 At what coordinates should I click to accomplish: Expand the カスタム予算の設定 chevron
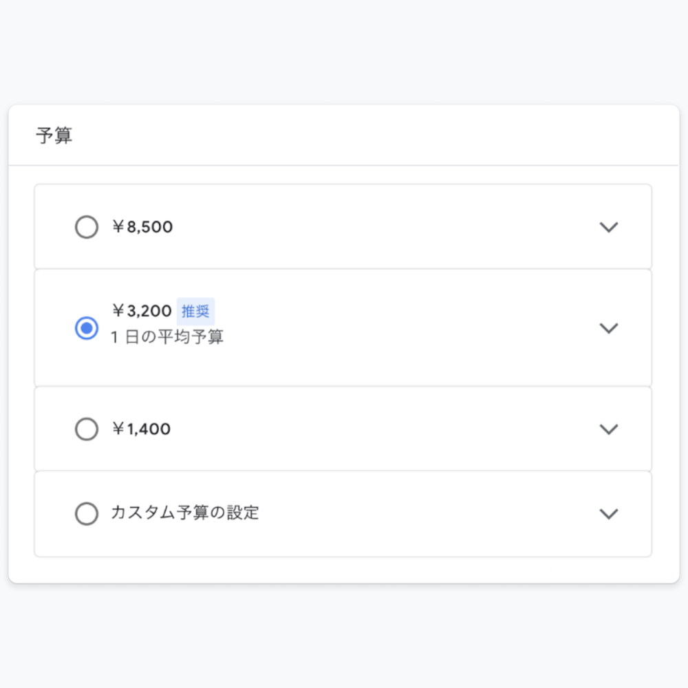coord(608,513)
